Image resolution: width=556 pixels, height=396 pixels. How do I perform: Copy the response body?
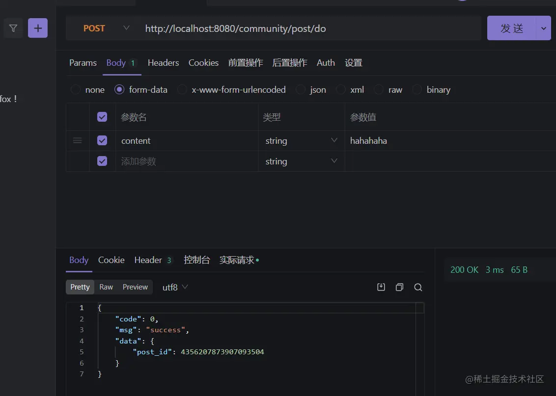click(x=399, y=287)
